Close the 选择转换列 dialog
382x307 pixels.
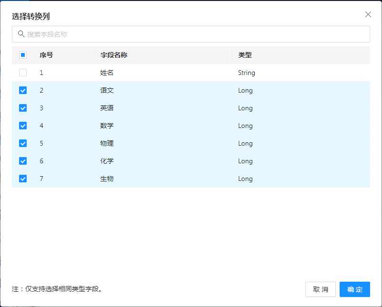pos(368,14)
